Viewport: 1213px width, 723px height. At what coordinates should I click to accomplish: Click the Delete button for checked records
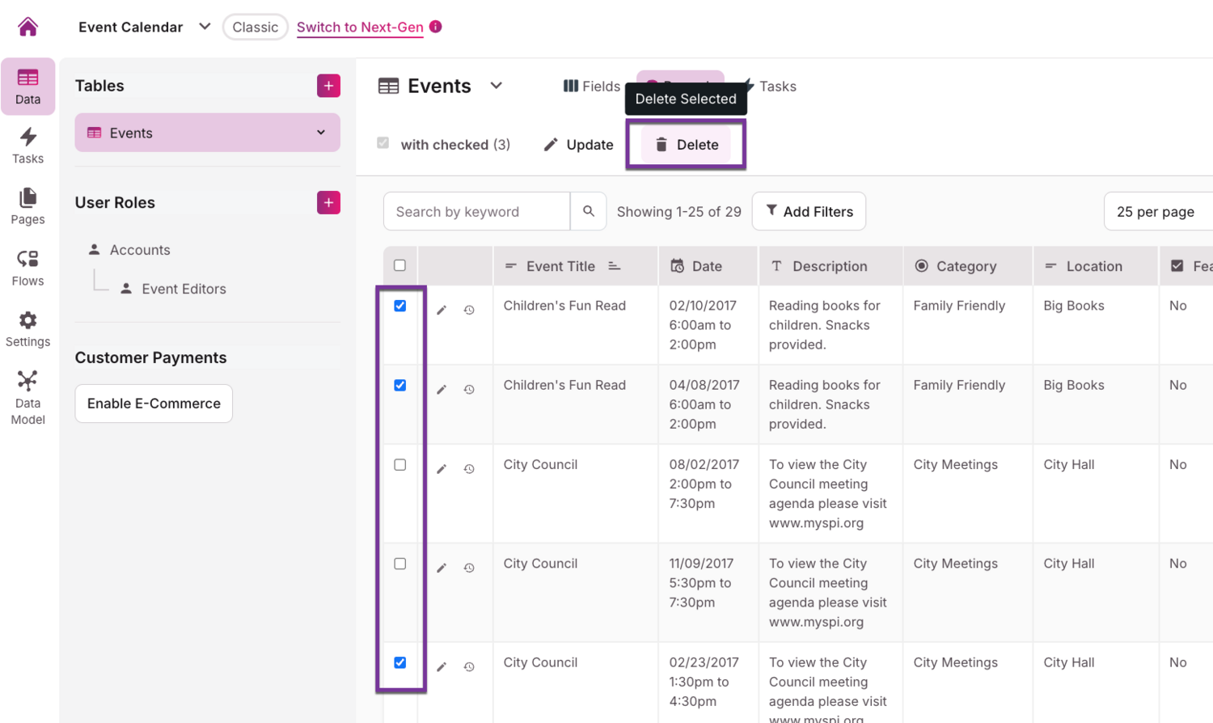[x=687, y=145]
